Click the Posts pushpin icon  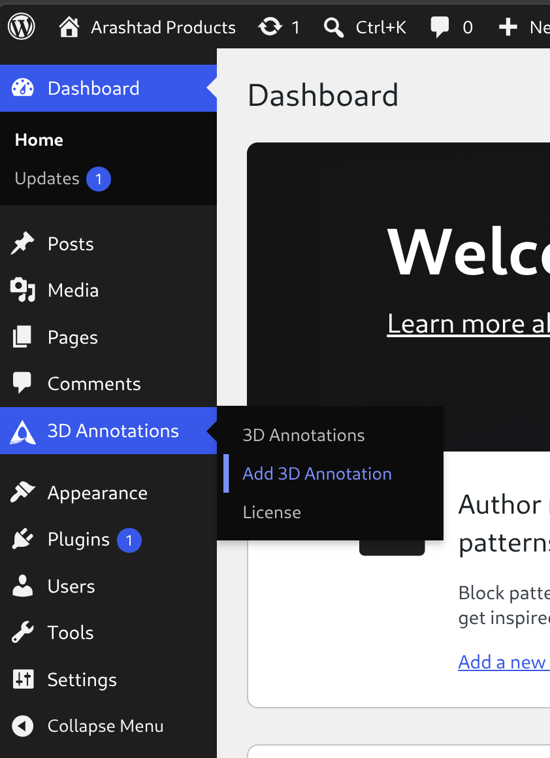(23, 243)
